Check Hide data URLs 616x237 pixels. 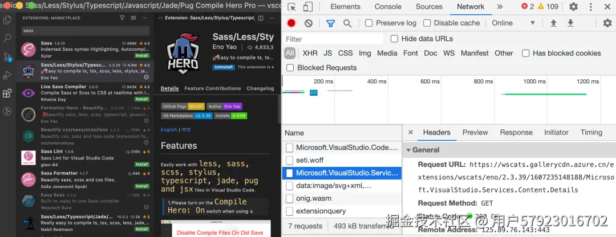click(394, 39)
